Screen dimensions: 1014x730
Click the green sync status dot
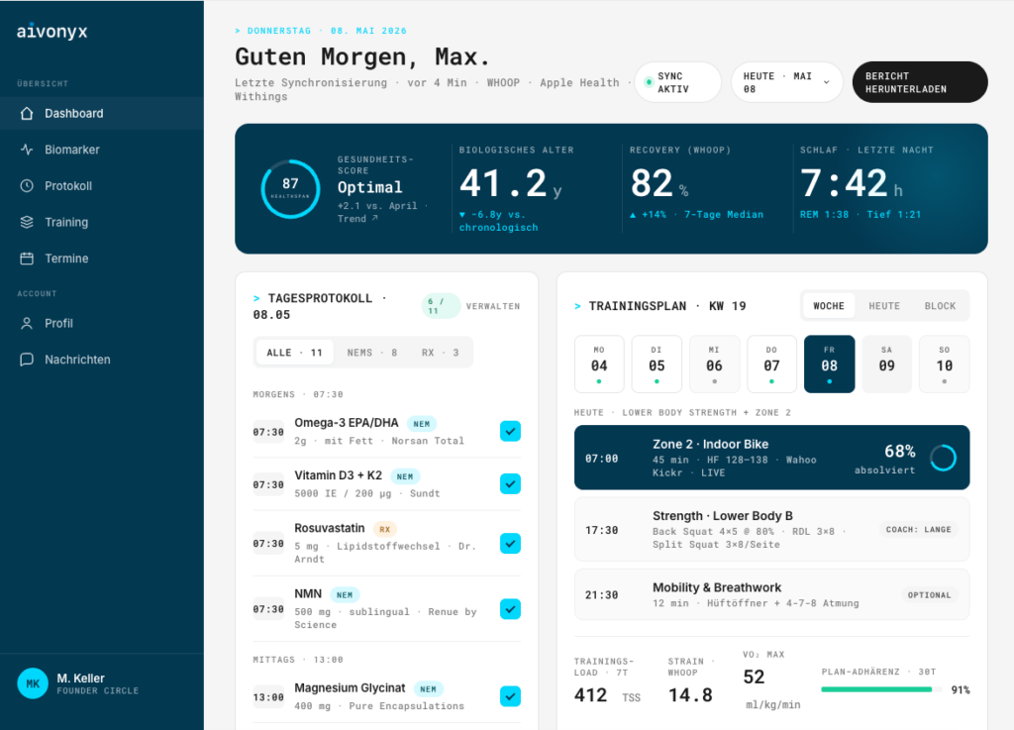(648, 82)
